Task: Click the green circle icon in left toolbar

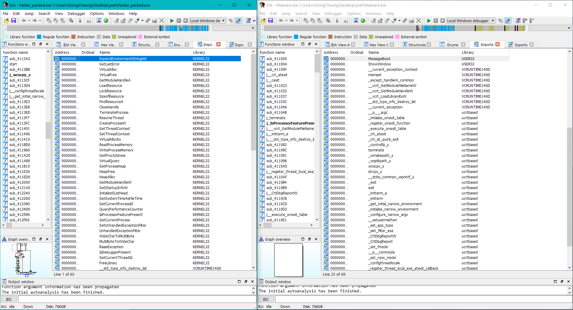Action: 106,21
